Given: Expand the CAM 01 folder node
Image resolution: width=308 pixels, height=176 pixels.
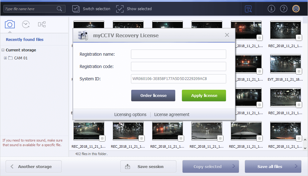Looking at the screenshot, I should pyautogui.click(x=5, y=58).
